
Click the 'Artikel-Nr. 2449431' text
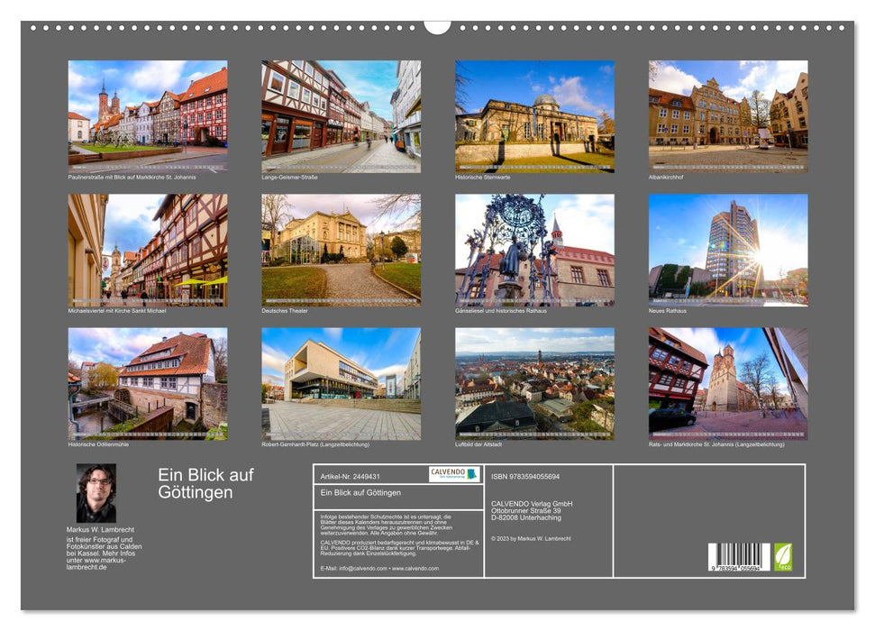point(350,476)
